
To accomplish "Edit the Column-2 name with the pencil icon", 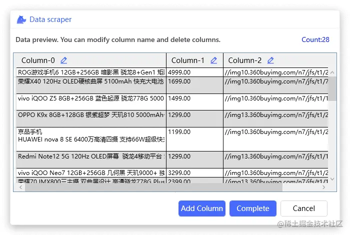I will click(x=270, y=60).
